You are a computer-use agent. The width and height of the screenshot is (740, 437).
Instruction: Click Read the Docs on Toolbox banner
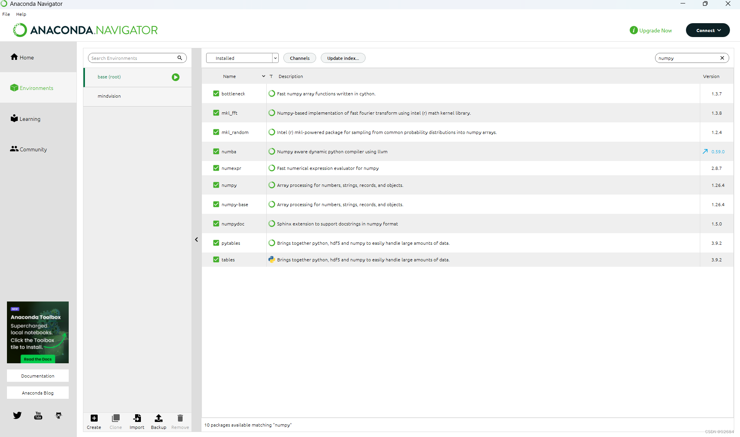point(37,359)
